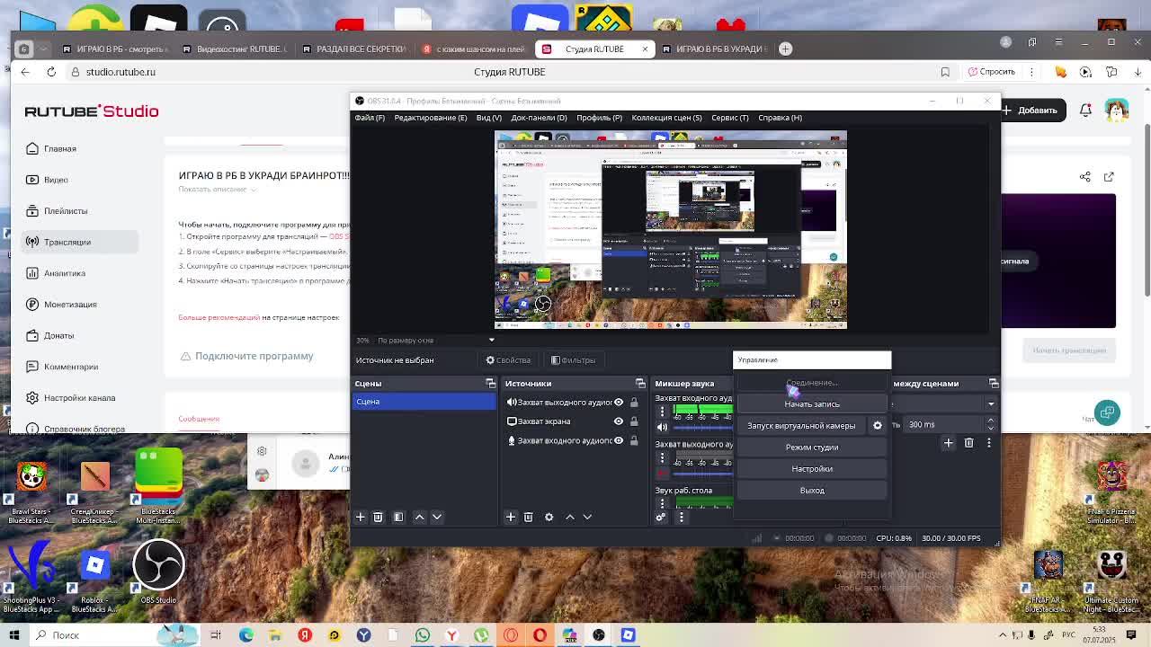The width and height of the screenshot is (1151, 647).
Task: Toggle lock on Захват входного аудио source
Action: [634, 440]
